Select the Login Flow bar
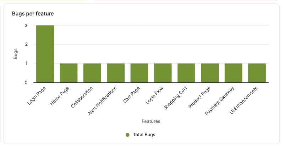The image size is (284, 149). pyautogui.click(x=163, y=73)
